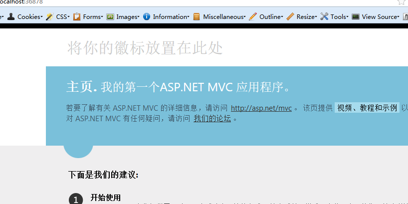The width and height of the screenshot is (408, 204).
Task: Open the Cookies dropdown menu
Action: pos(30,16)
